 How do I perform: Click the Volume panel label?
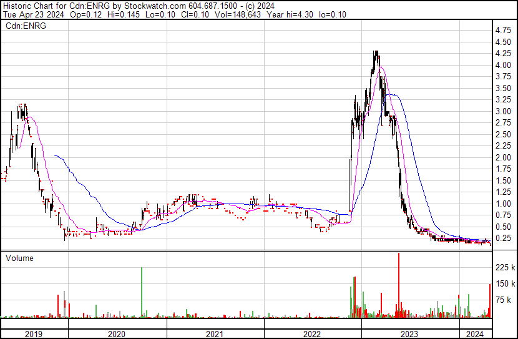pyautogui.click(x=20, y=258)
